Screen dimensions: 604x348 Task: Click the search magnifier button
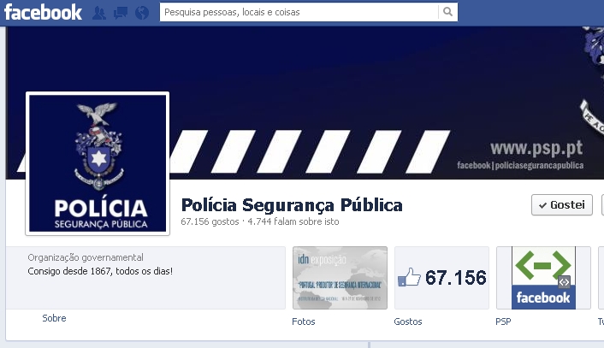pyautogui.click(x=447, y=12)
